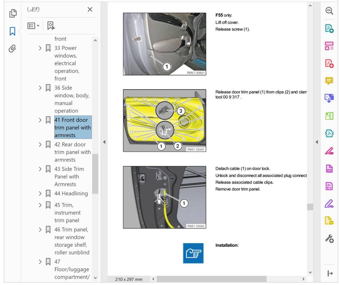This screenshot has height=285, width=341.
Task: Open the Comment tool (yellow speech bubble)
Action: click(329, 81)
